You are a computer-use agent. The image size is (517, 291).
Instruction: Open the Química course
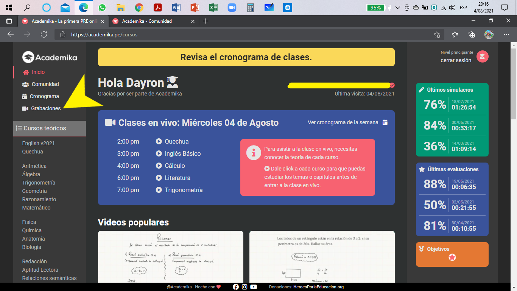point(32,230)
